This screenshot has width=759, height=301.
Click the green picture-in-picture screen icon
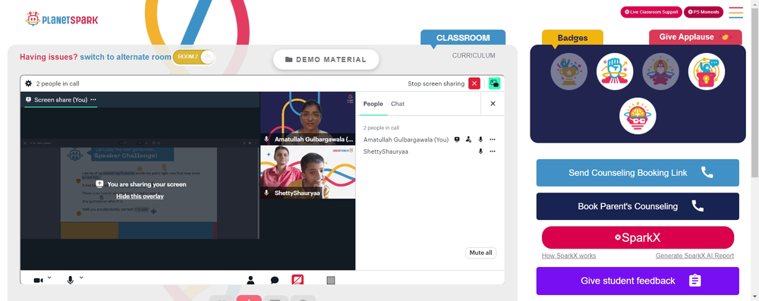494,83
